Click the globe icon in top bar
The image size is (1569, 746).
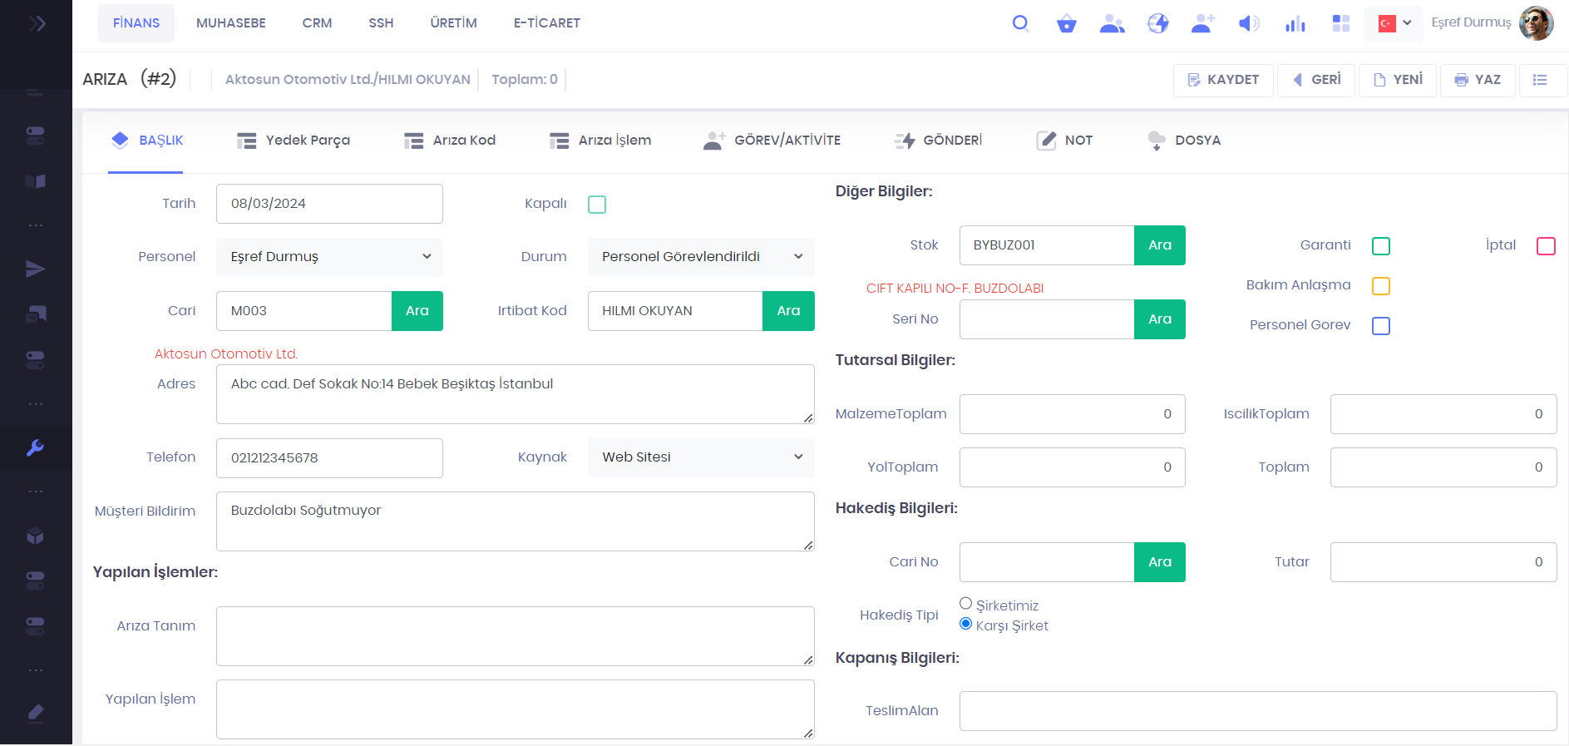coord(1157,23)
